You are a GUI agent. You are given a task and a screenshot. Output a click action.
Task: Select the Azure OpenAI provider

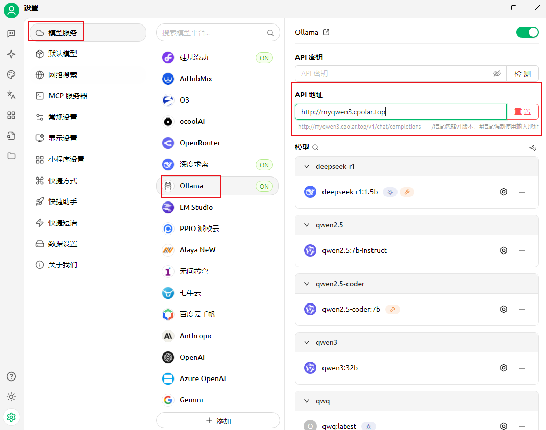[x=217, y=378]
